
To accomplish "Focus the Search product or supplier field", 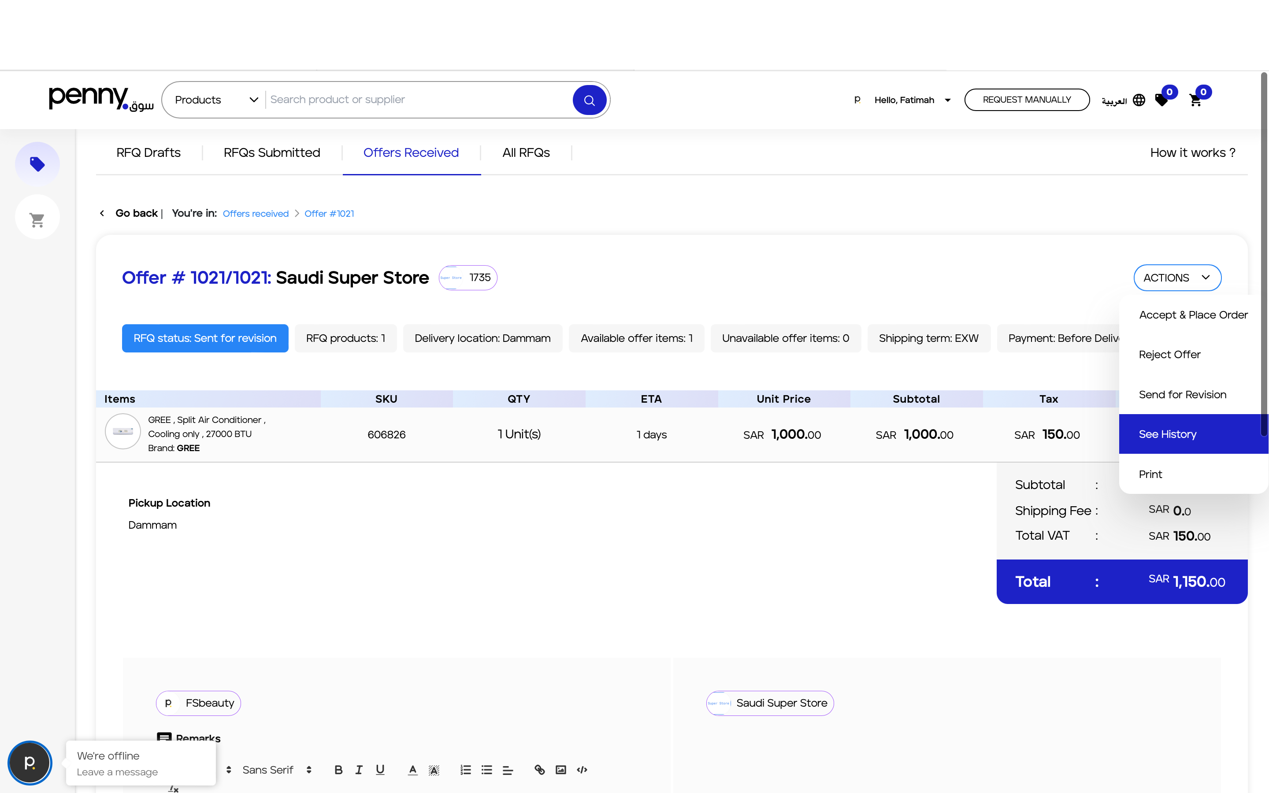I will click(419, 100).
